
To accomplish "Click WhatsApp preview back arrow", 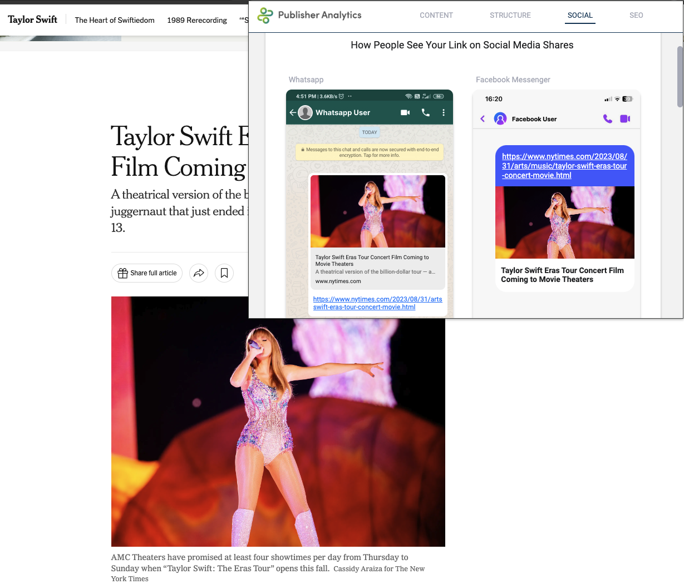I will click(293, 112).
